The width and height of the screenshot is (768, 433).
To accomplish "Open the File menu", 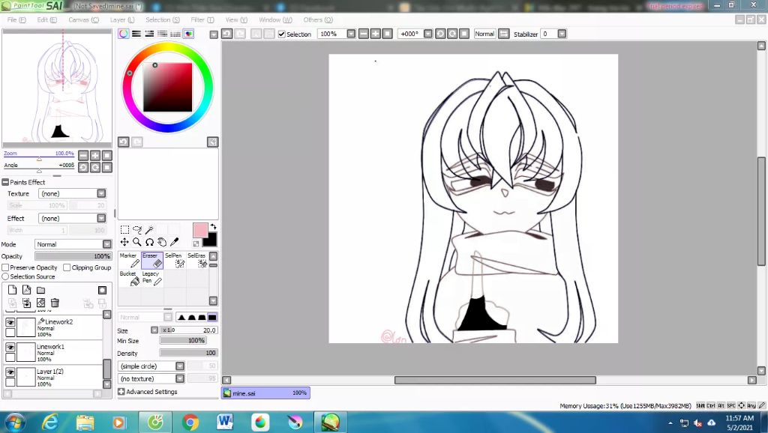I will pyautogui.click(x=16, y=19).
